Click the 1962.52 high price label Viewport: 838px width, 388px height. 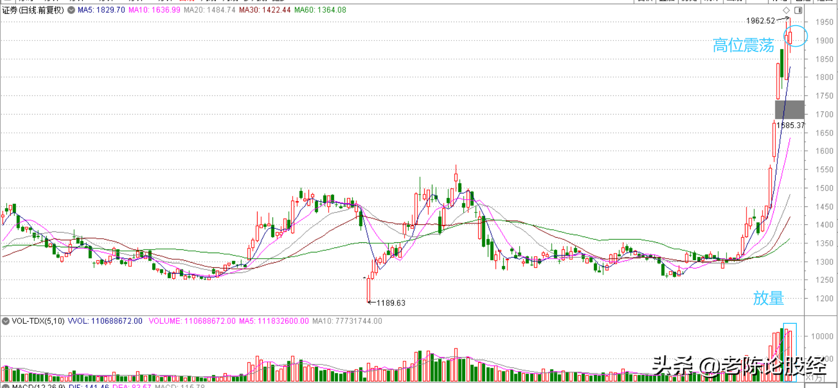point(760,21)
